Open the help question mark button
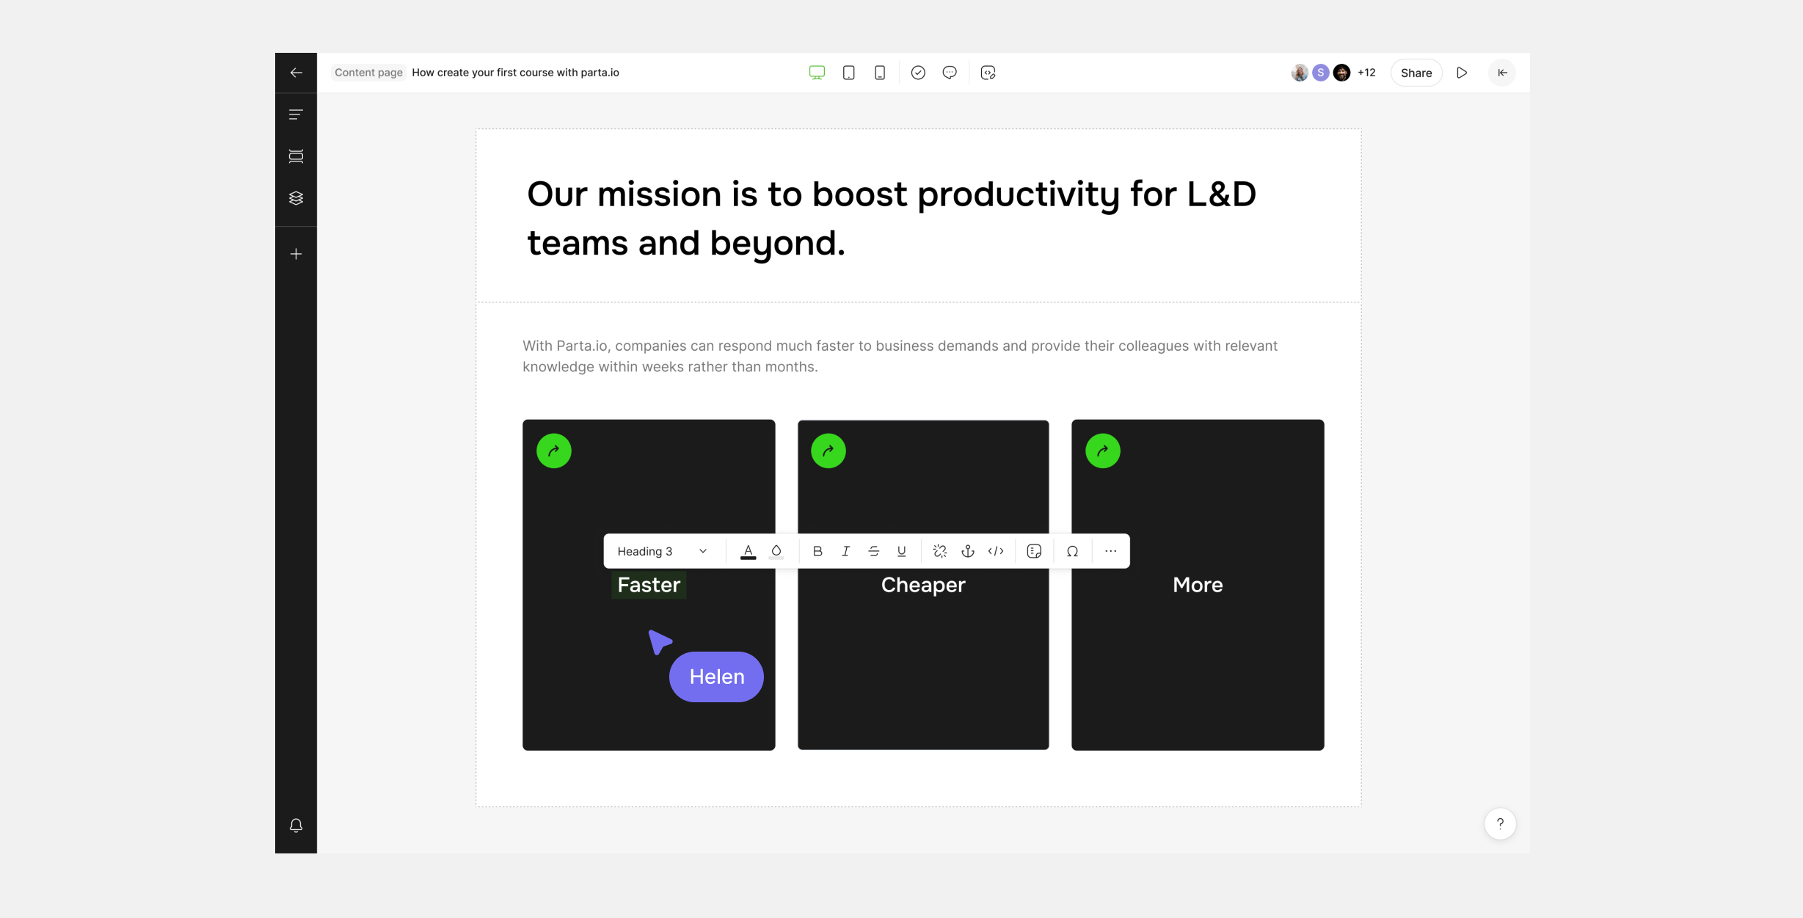The image size is (1803, 918). [1500, 823]
